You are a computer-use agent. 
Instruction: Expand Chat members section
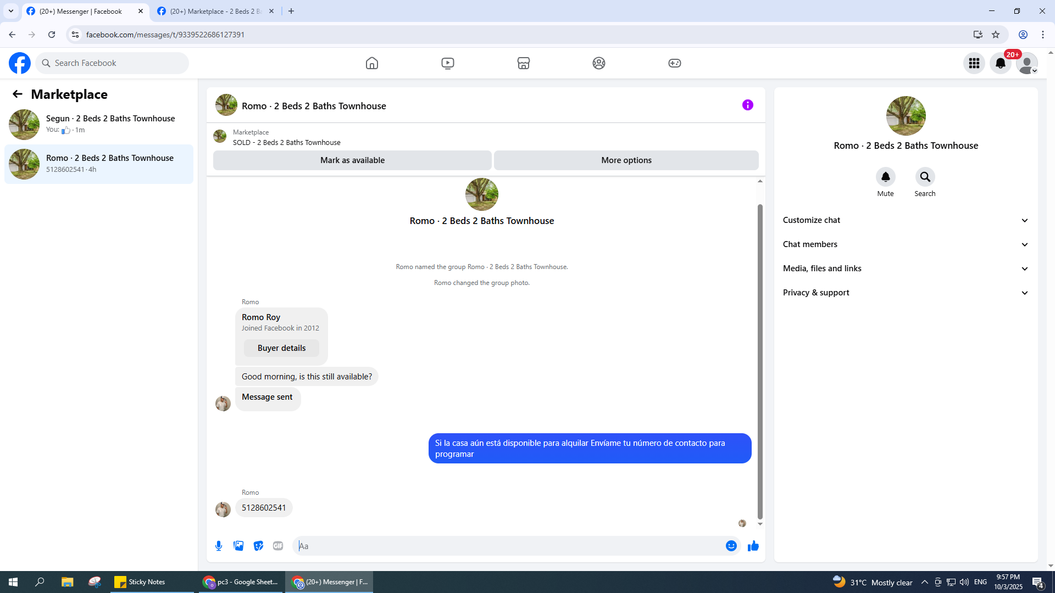click(906, 244)
